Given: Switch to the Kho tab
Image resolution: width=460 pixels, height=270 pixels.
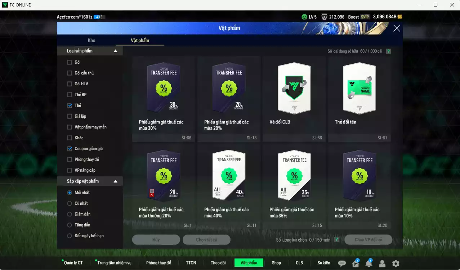Looking at the screenshot, I should [x=91, y=40].
